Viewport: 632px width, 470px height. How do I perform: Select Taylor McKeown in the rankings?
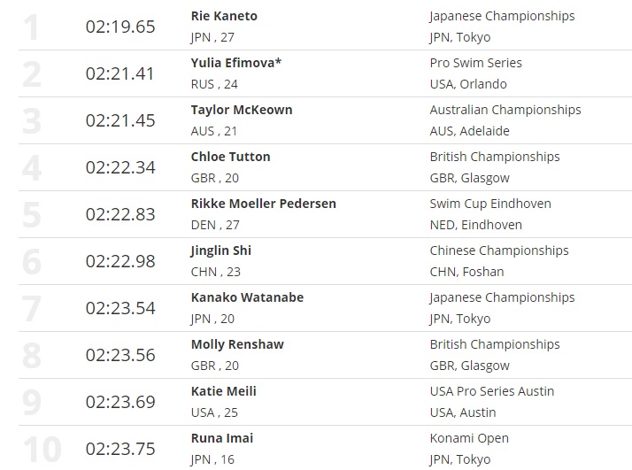(x=242, y=110)
